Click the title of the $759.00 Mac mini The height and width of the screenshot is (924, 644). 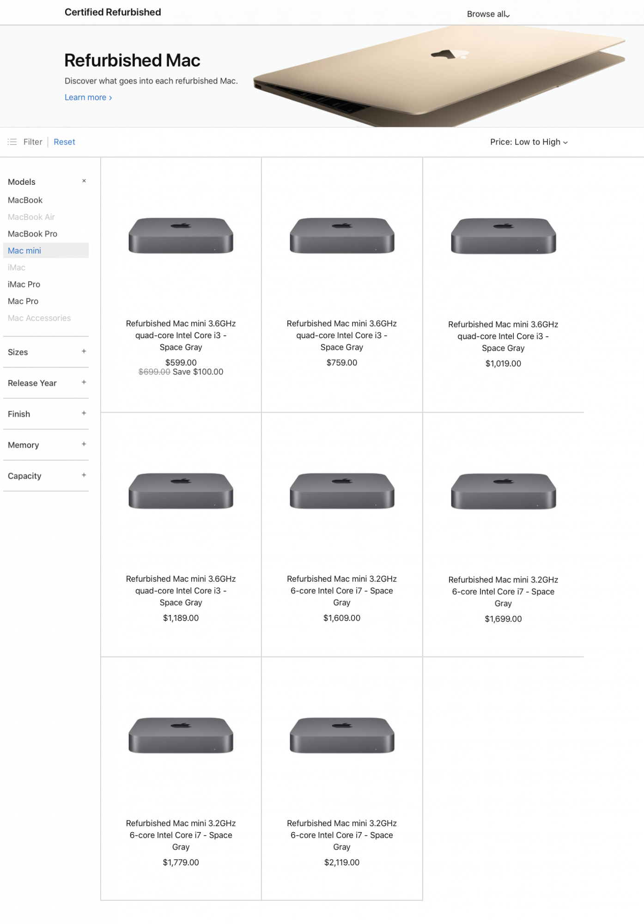pos(342,335)
